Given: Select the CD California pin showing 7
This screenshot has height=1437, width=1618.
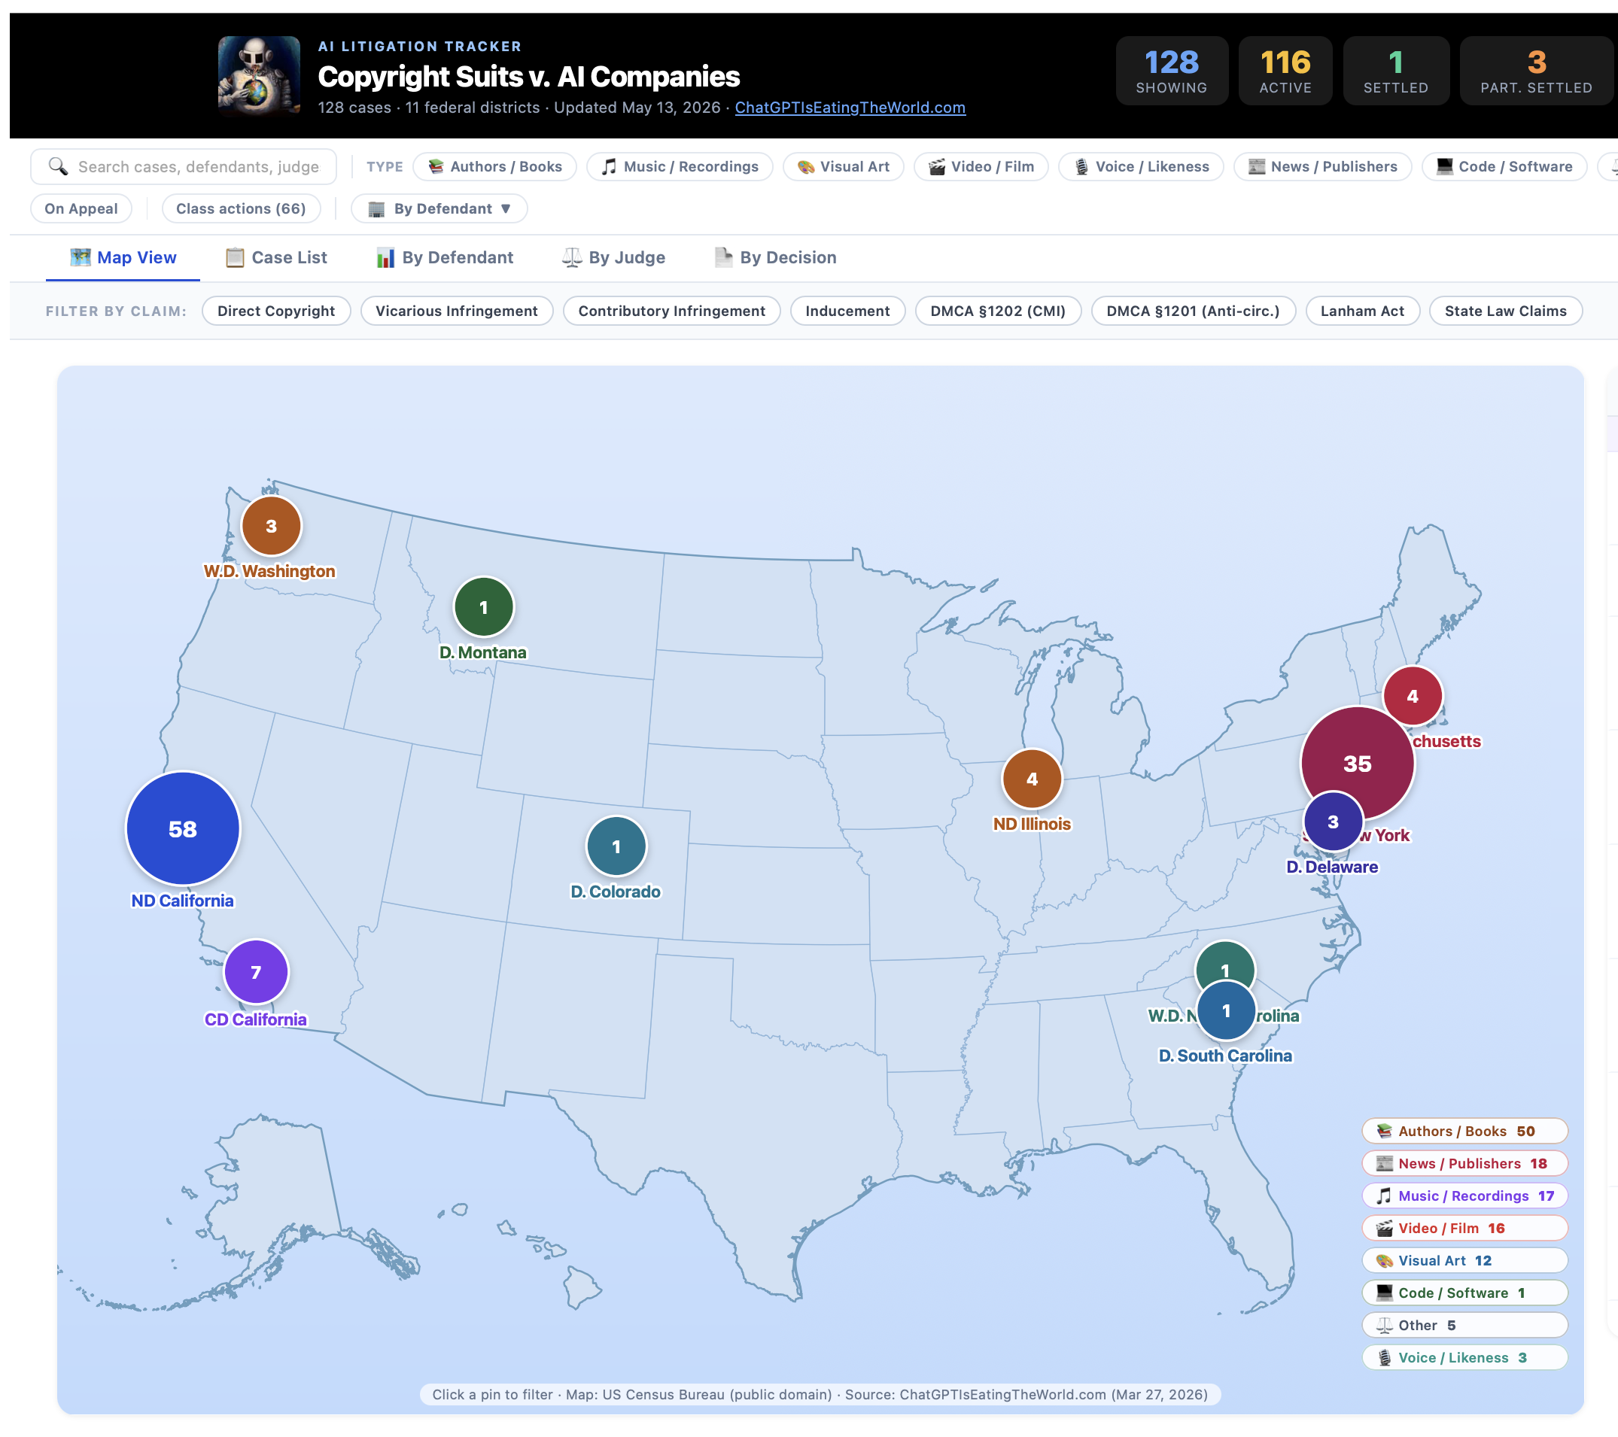Looking at the screenshot, I should 256,972.
